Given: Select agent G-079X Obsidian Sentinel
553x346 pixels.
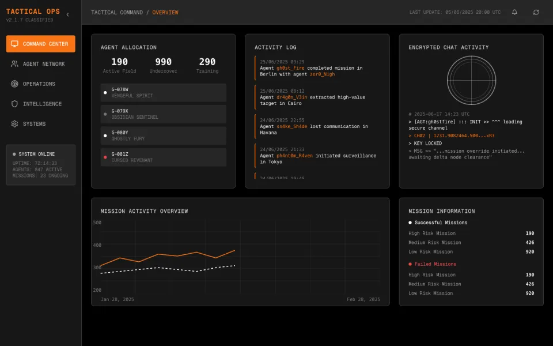Looking at the screenshot, I should pyautogui.click(x=163, y=114).
